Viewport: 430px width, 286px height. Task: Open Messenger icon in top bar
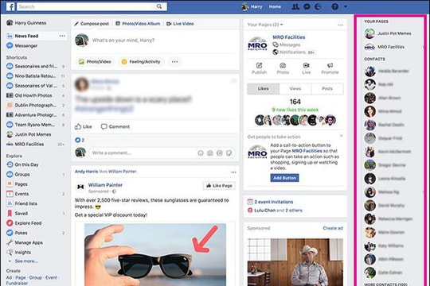pyautogui.click(x=307, y=6)
